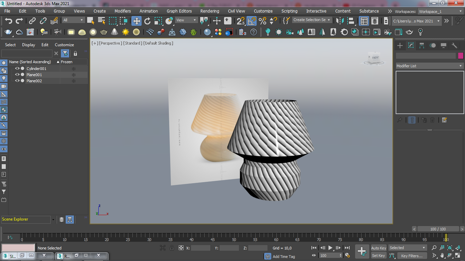Click the pink object color swatch

461,56
